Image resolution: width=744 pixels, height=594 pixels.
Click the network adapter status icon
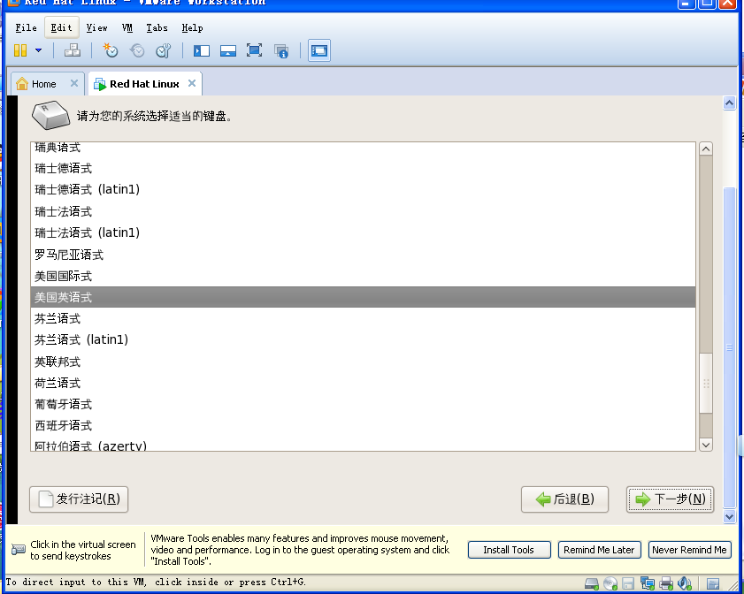tap(648, 582)
